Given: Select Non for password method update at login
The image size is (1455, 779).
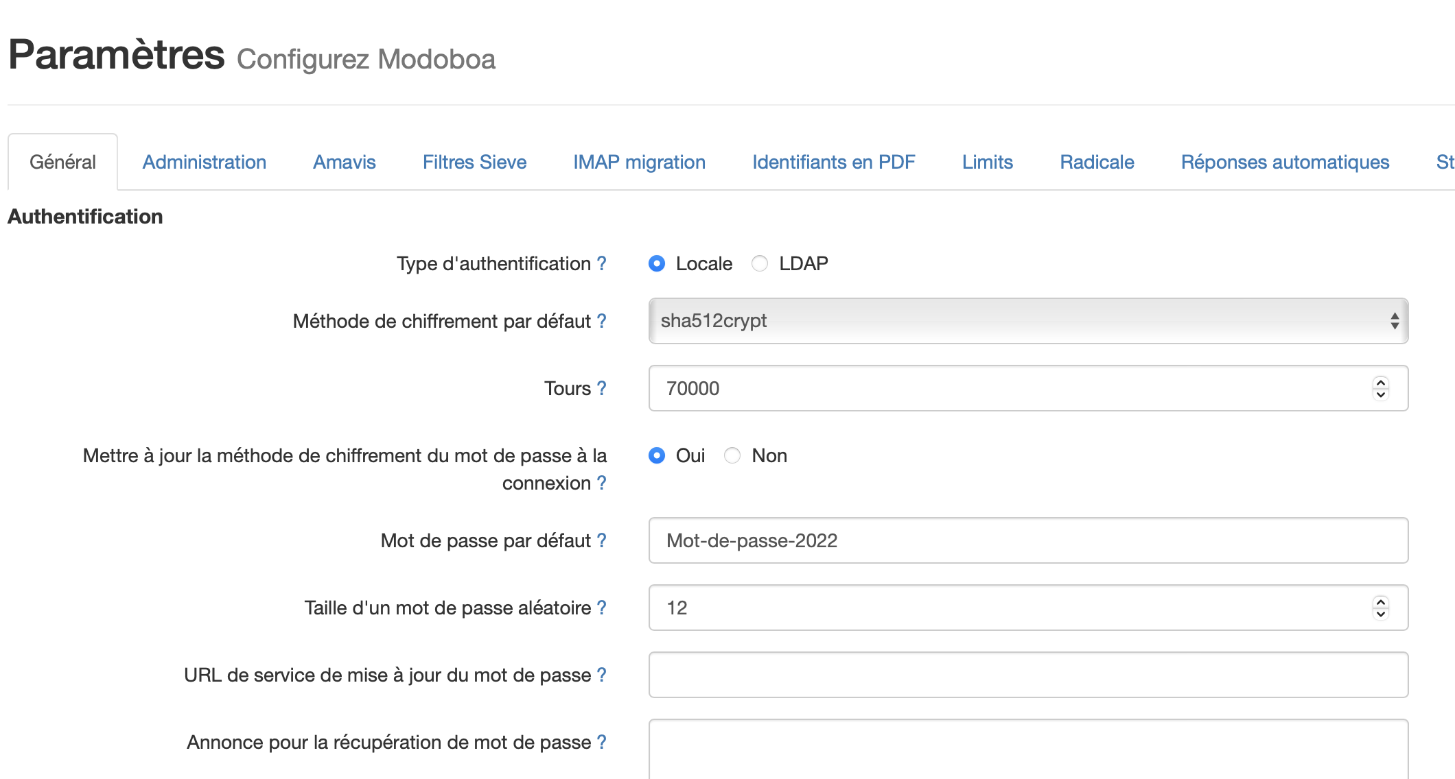Looking at the screenshot, I should click(732, 455).
